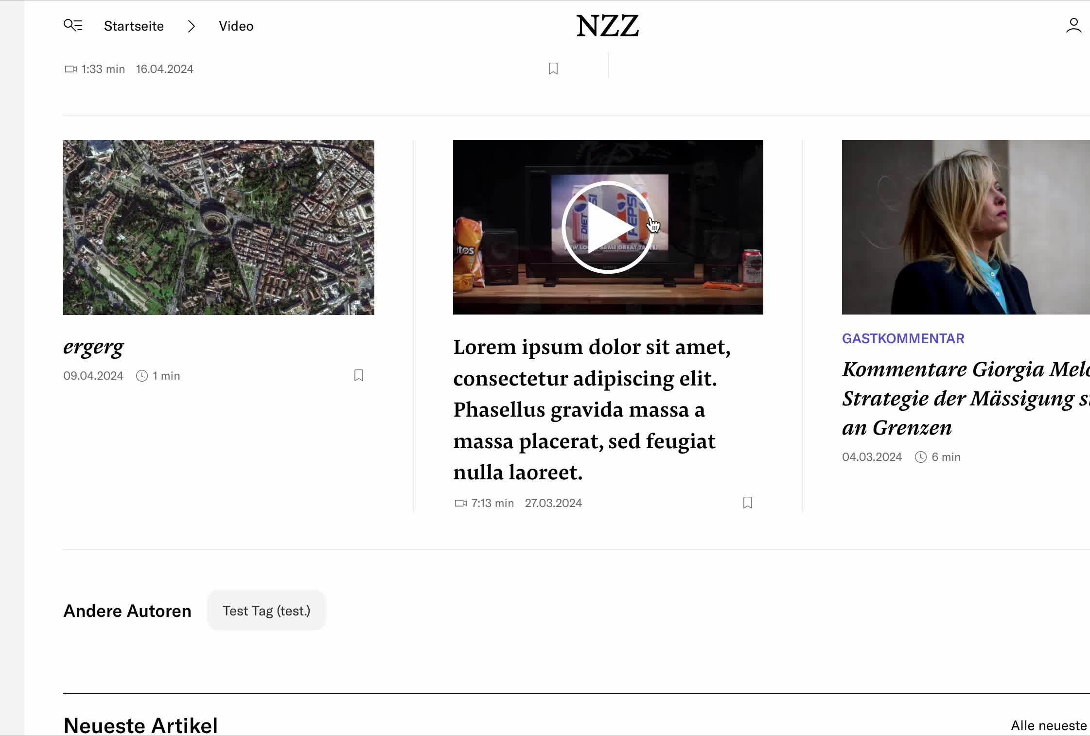Bookmark the ergerg article
Viewport: 1090px width, 736px height.
coord(359,375)
